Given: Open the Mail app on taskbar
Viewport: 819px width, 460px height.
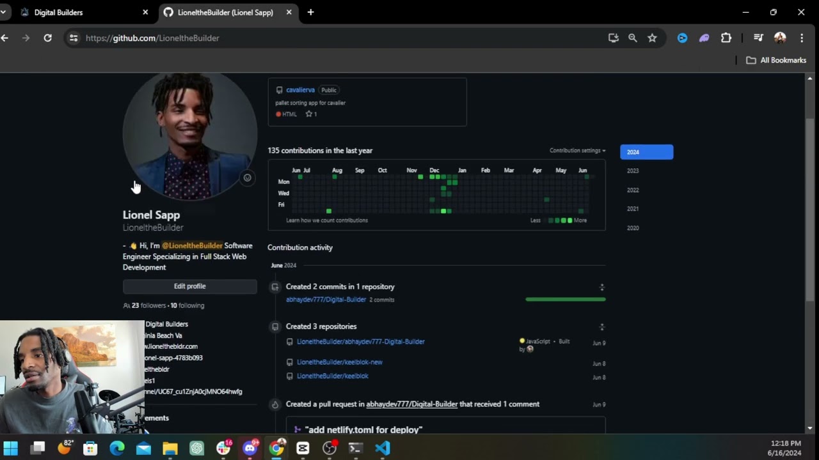Looking at the screenshot, I should point(144,448).
